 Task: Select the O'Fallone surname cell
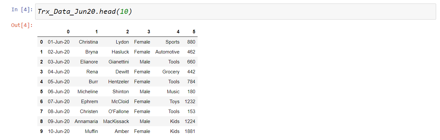coord(119,111)
